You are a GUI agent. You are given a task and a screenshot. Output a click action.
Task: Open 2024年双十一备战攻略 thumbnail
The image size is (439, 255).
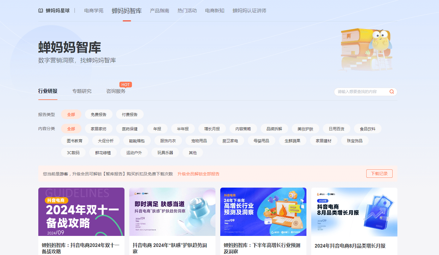[81, 212]
